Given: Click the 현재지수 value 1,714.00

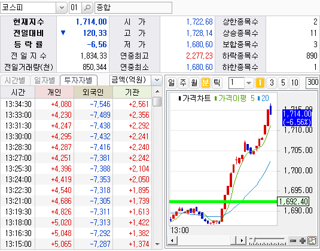Looking at the screenshot, I should pyautogui.click(x=92, y=22).
